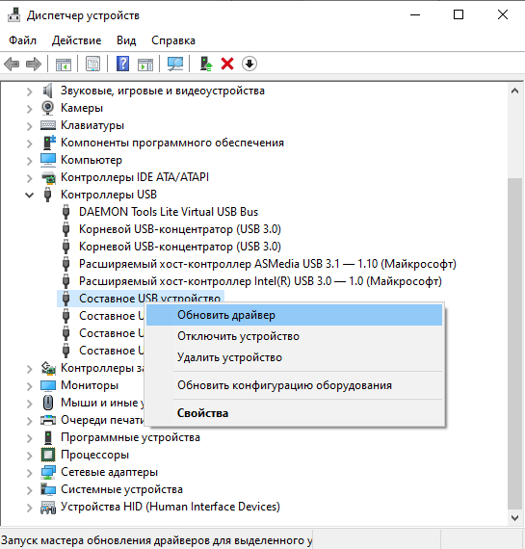Click the black down-arrow disable device icon

(x=249, y=65)
